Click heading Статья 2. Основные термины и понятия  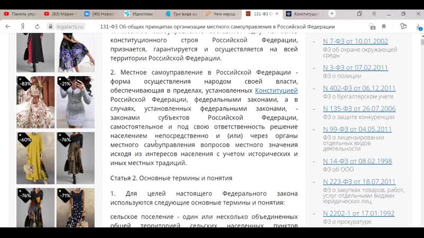[x=171, y=178]
